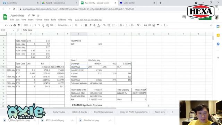The height and width of the screenshot is (125, 222).
Task: Insert a chart from toolbar
Action: coord(154,25)
